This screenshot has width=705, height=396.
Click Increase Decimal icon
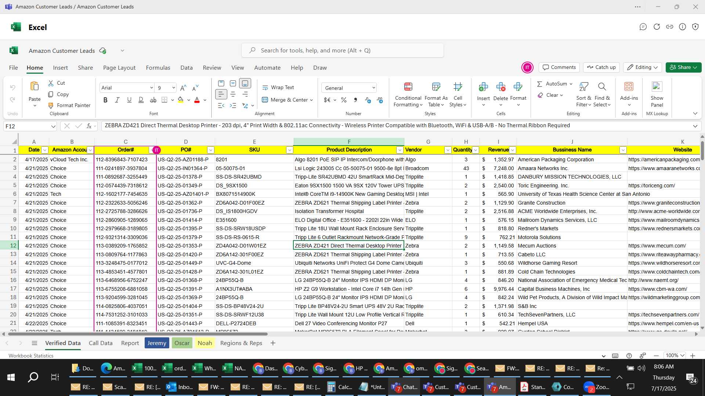(x=368, y=100)
